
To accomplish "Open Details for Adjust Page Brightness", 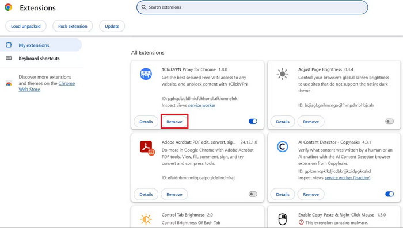I will [283, 122].
